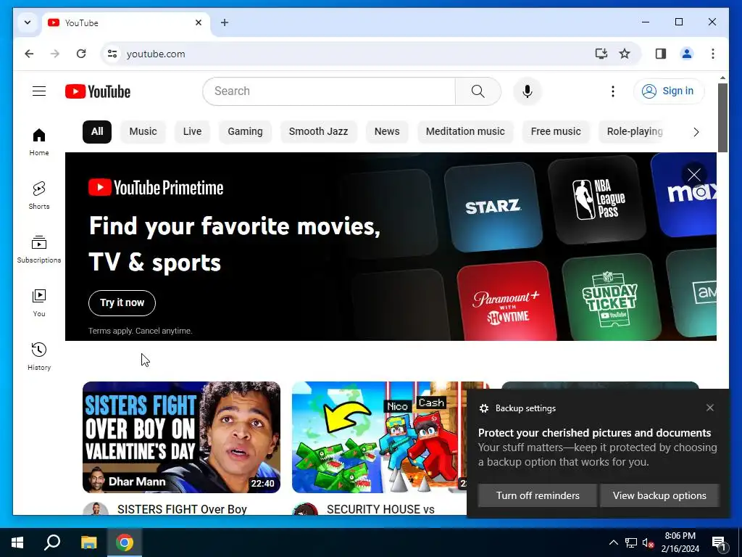The width and height of the screenshot is (742, 557).
Task: Open Windows taskbar search
Action: pyautogui.click(x=52, y=542)
